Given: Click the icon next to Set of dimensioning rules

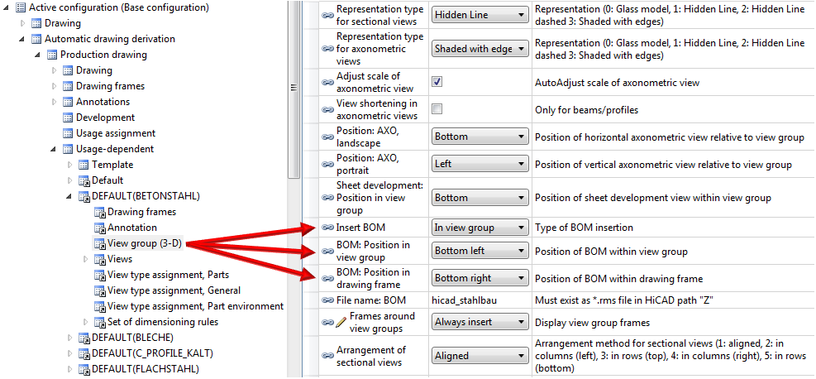Looking at the screenshot, I should tap(99, 322).
